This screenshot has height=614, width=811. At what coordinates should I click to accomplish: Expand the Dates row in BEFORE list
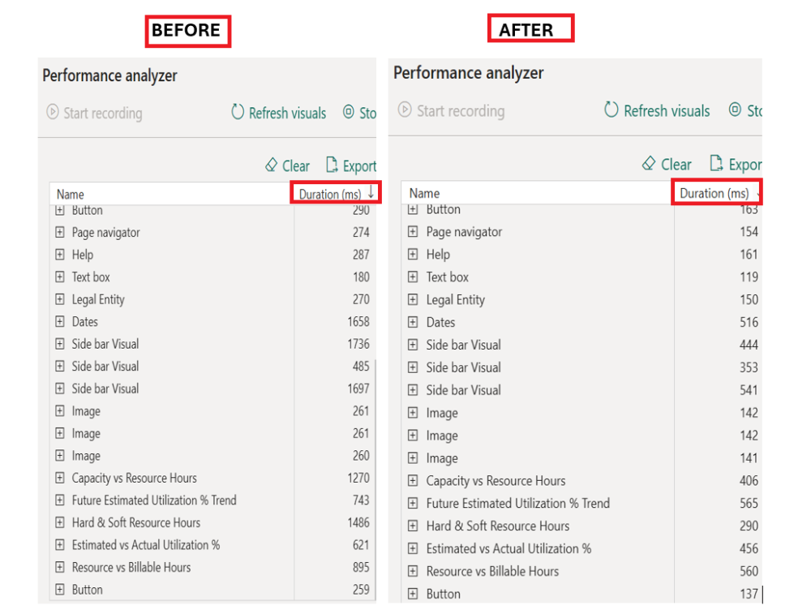[60, 322]
